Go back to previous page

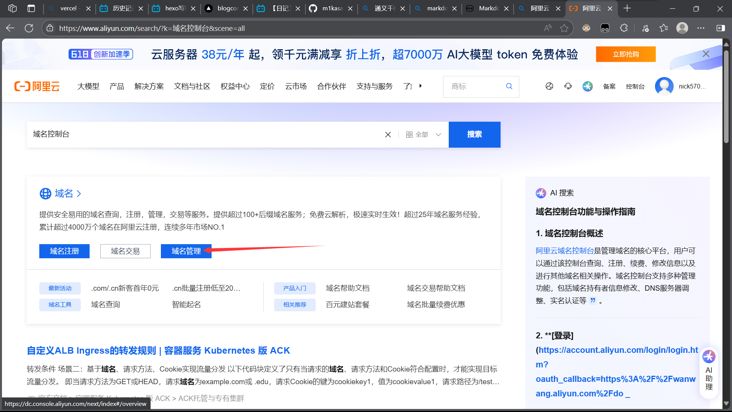pos(10,28)
